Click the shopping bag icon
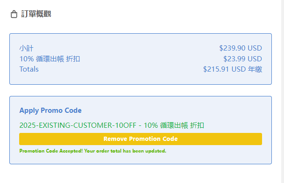 click(14, 14)
